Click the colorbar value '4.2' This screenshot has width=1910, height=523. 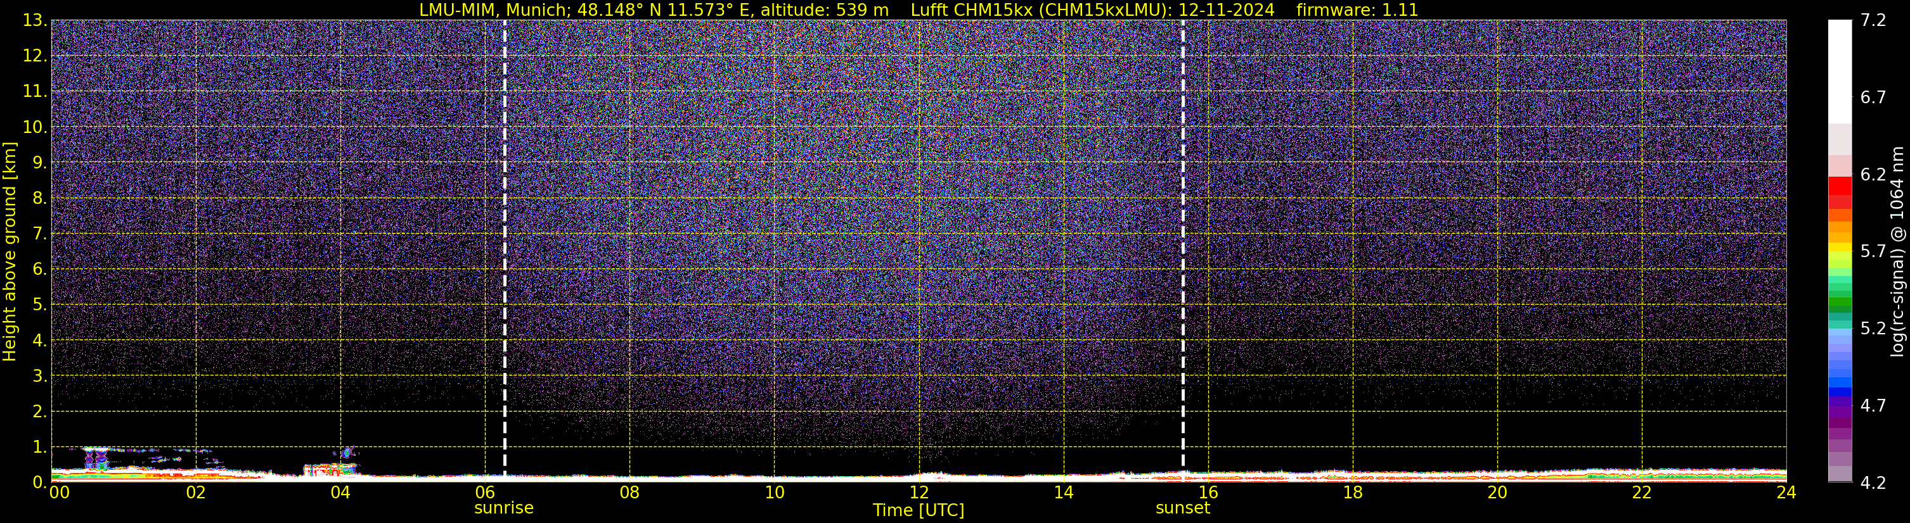click(x=1873, y=482)
